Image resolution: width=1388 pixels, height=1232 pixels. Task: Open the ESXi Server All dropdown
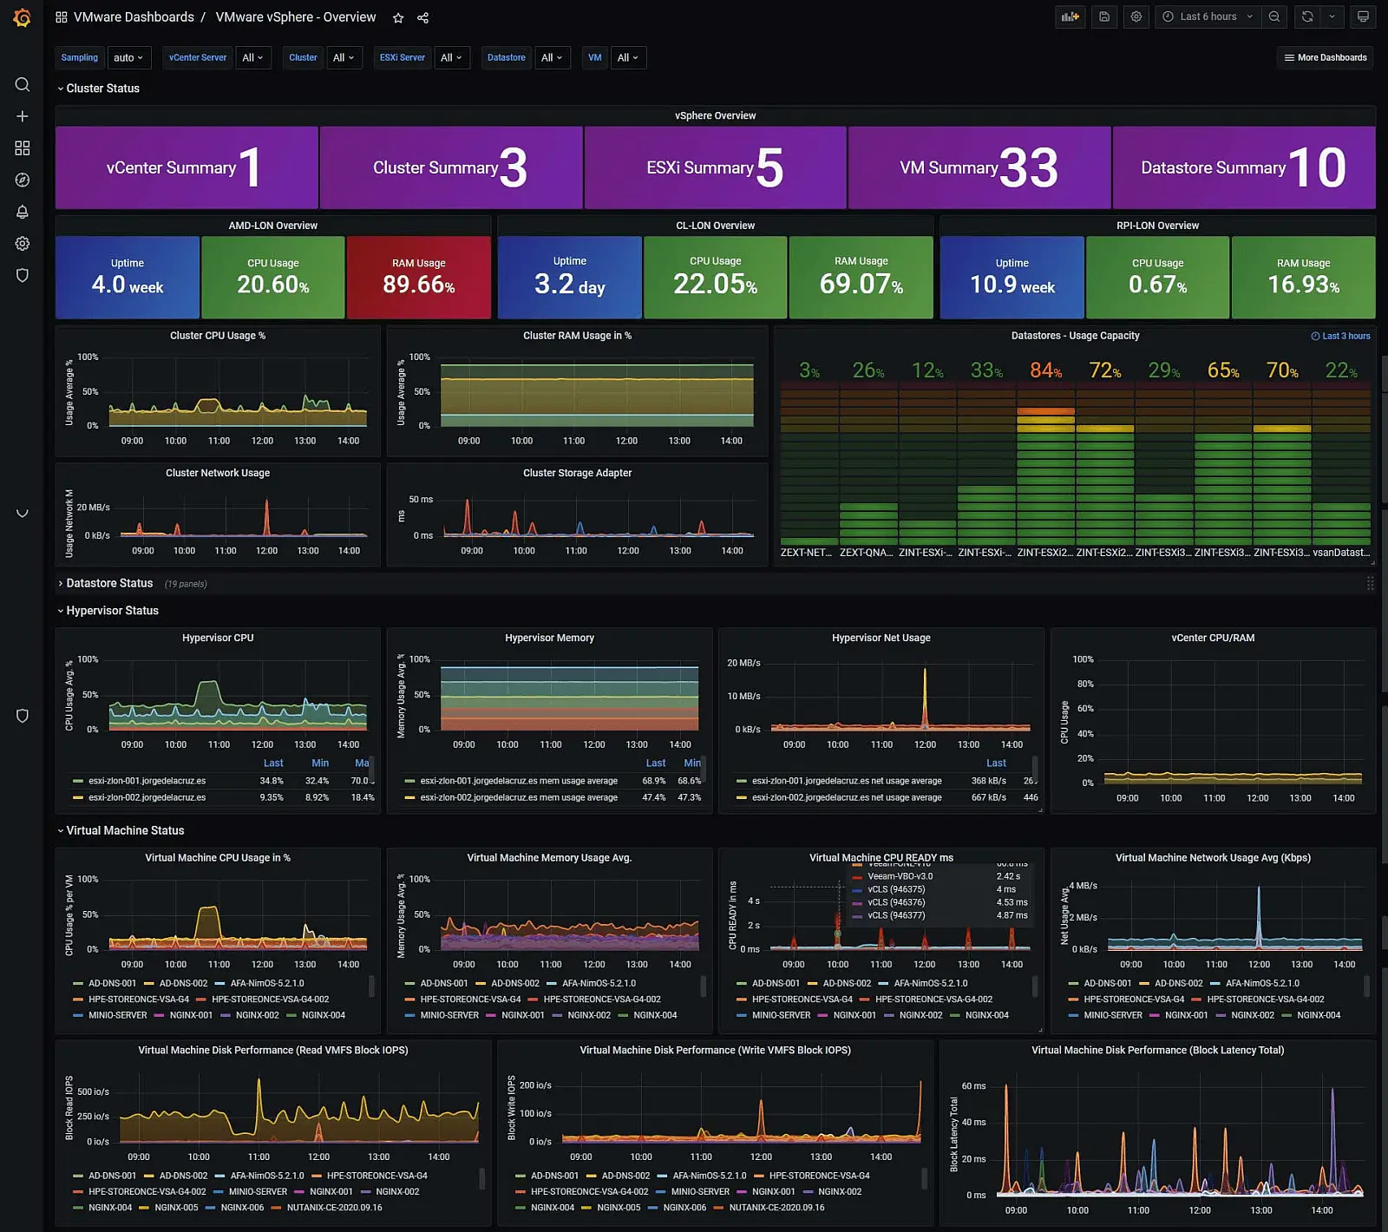[452, 58]
